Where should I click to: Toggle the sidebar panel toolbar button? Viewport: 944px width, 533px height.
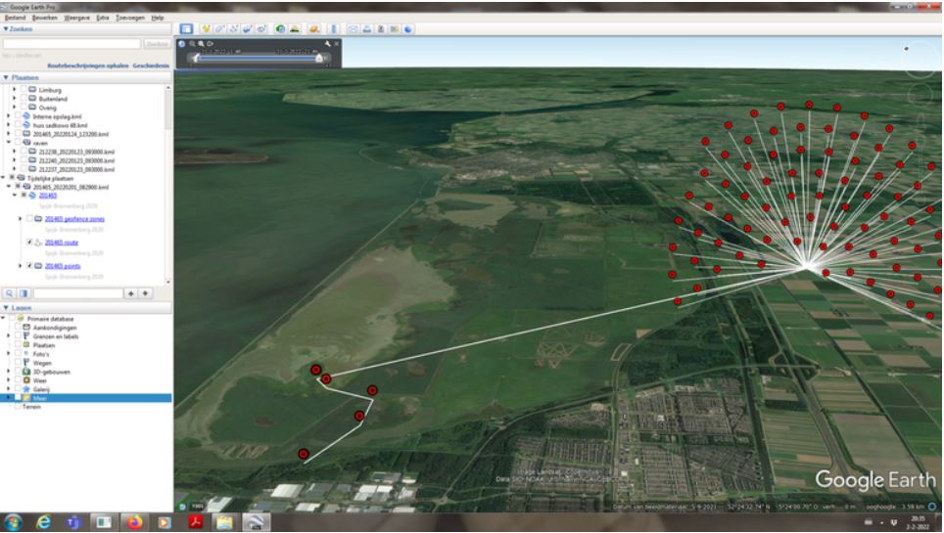[x=186, y=29]
